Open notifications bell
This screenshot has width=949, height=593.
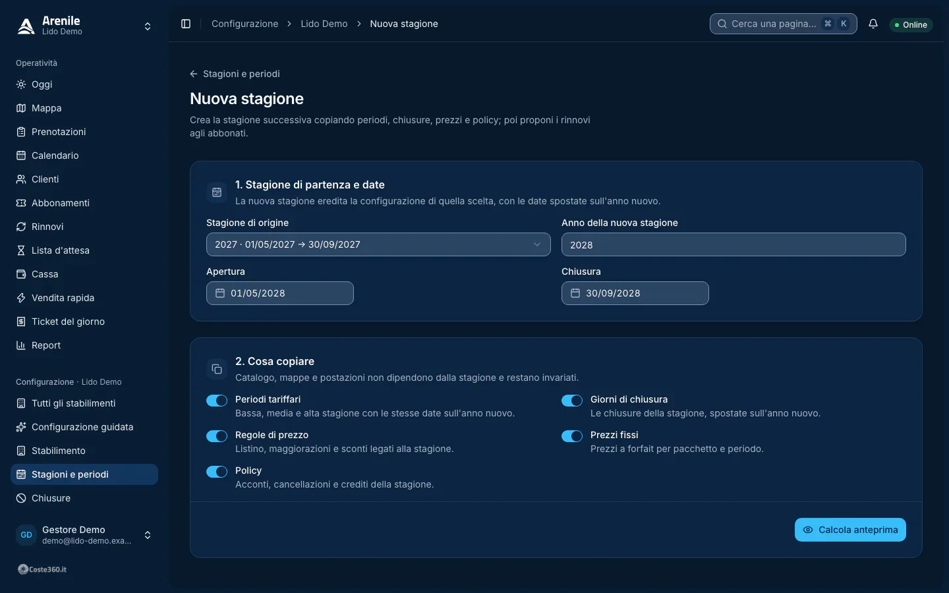[x=873, y=24]
